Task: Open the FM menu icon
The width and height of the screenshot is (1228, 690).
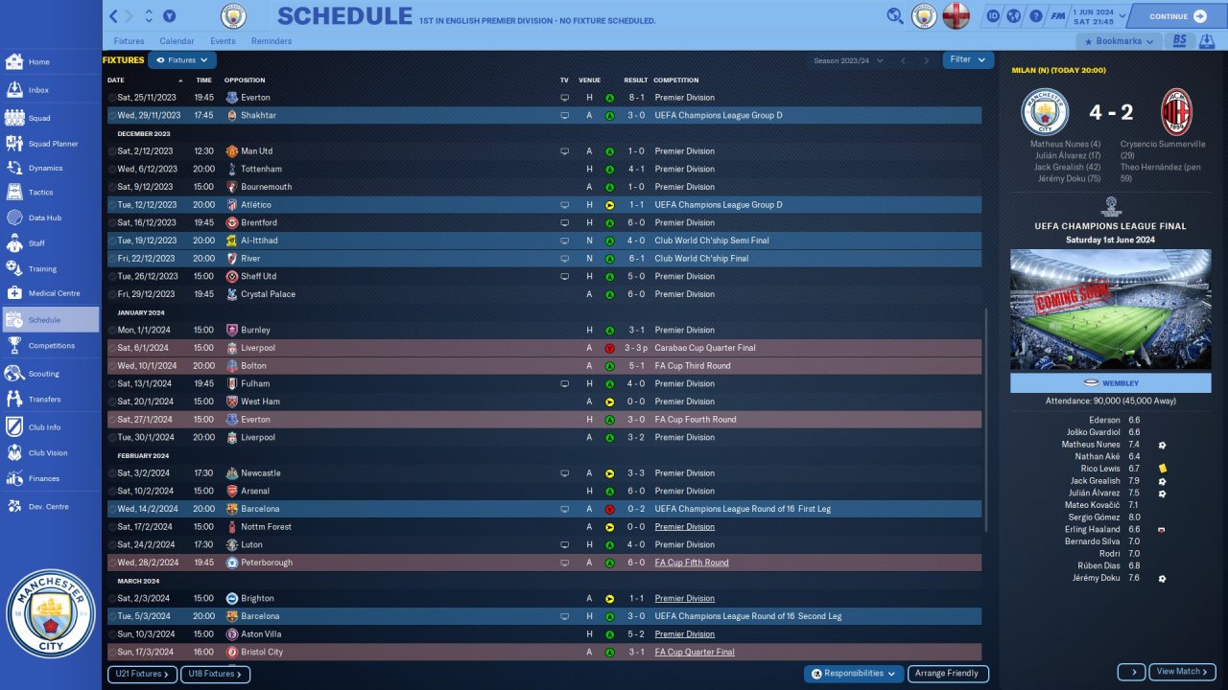Action: point(1057,16)
